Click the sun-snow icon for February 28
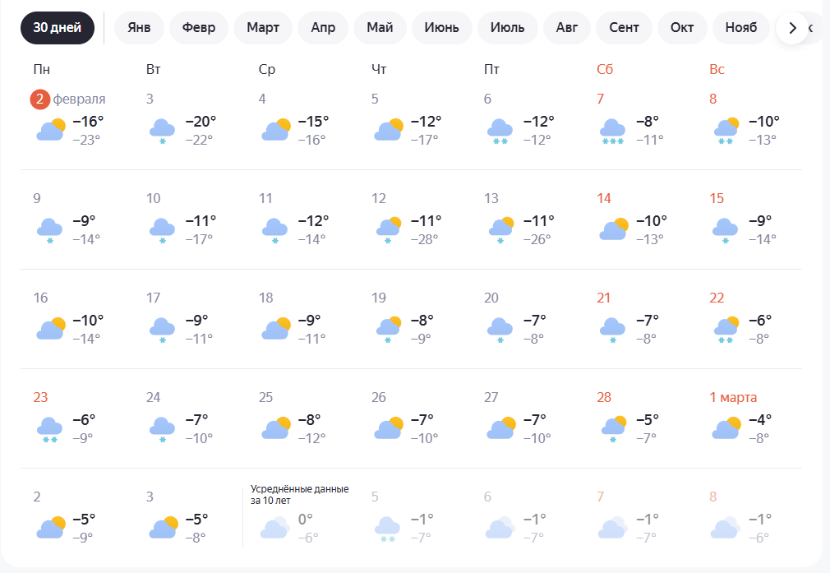Viewport: 830px width, 573px height. tap(613, 428)
